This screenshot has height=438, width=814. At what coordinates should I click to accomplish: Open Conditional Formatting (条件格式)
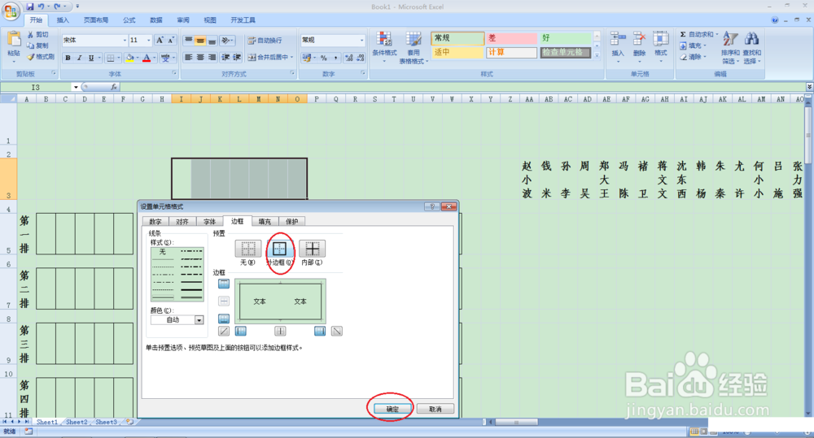pyautogui.click(x=384, y=46)
